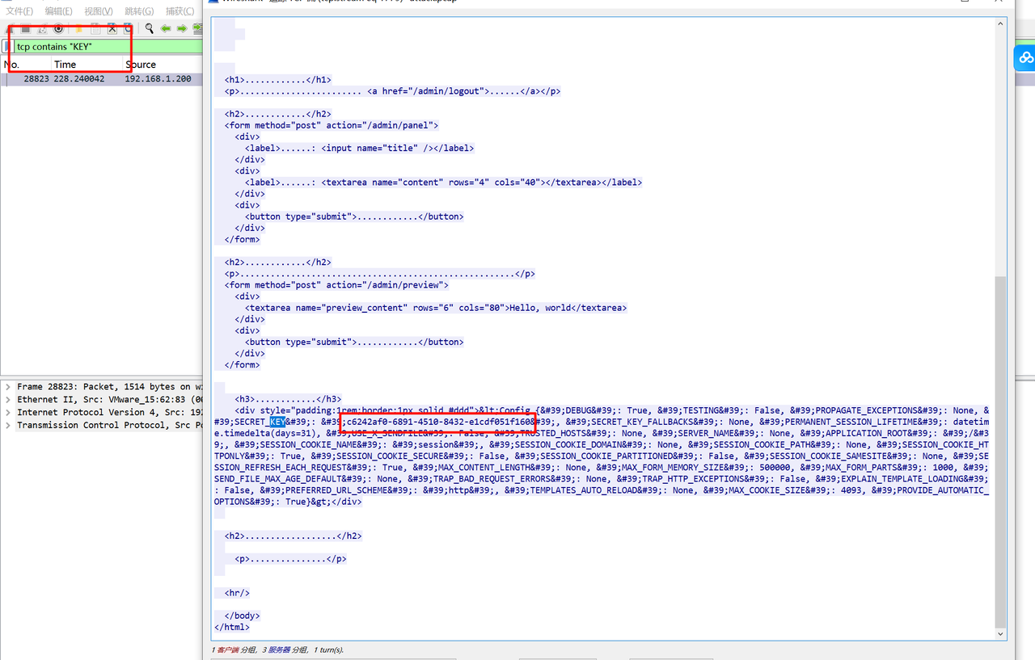Open the 跳转(G) menu

tap(139, 11)
